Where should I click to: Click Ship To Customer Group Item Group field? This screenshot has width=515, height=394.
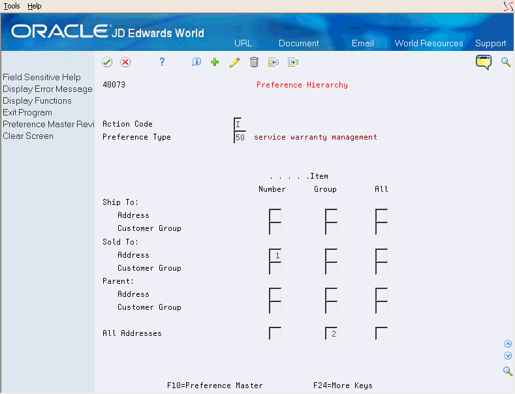[331, 228]
